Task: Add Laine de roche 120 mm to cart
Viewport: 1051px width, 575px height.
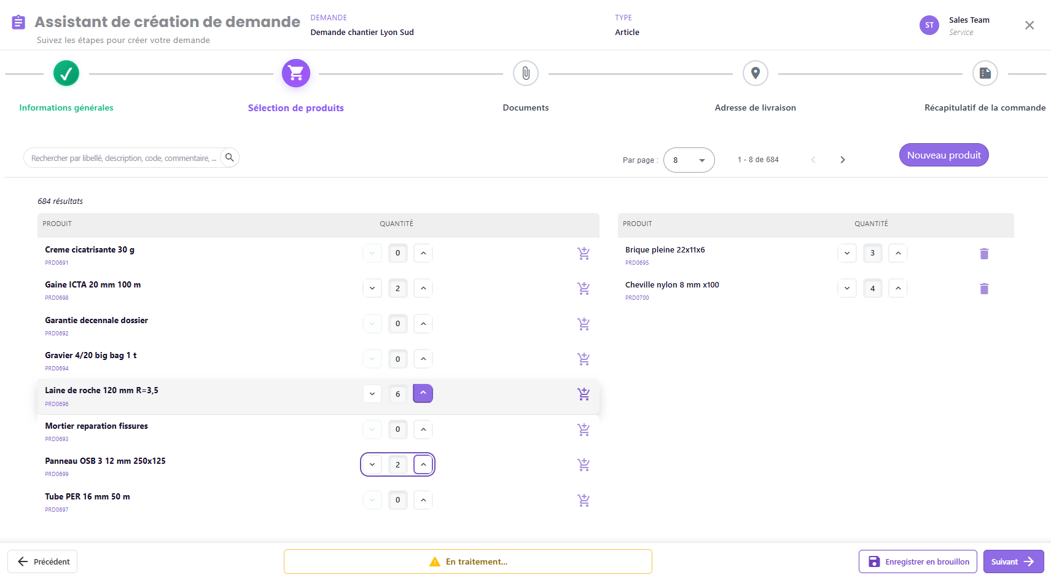Action: 584,394
